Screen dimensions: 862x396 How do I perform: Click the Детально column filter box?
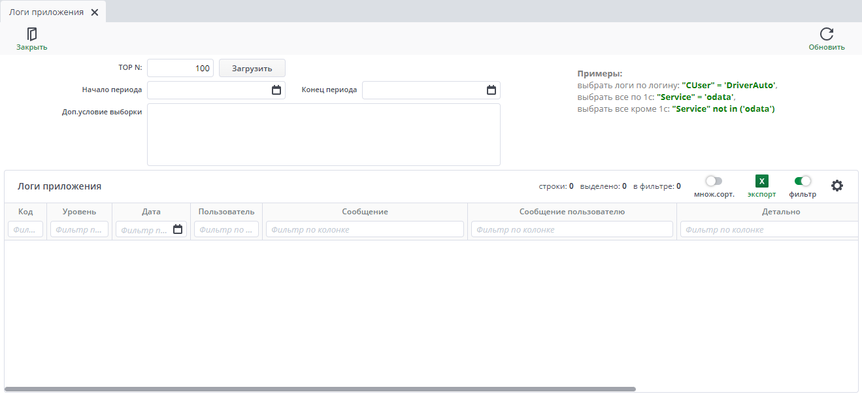769,229
